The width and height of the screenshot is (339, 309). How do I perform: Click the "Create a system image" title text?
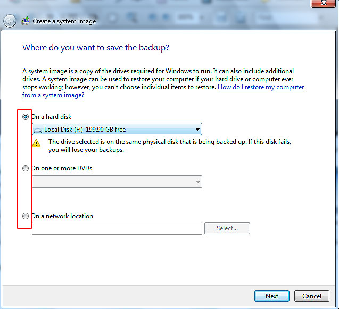coord(64,21)
